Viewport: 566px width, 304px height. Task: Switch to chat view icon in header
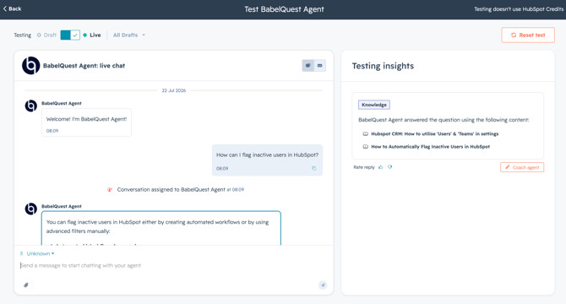pyautogui.click(x=307, y=66)
